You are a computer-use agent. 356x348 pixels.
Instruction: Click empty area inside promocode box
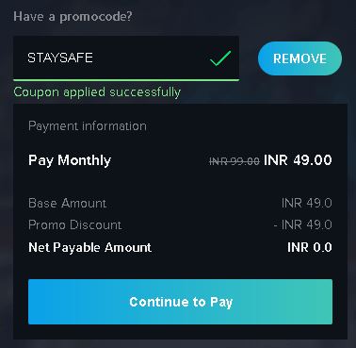tap(151, 58)
